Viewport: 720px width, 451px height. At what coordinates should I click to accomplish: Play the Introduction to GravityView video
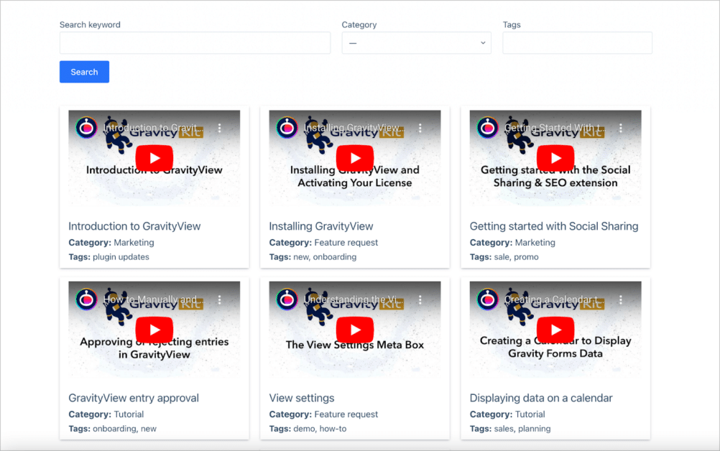coord(154,158)
